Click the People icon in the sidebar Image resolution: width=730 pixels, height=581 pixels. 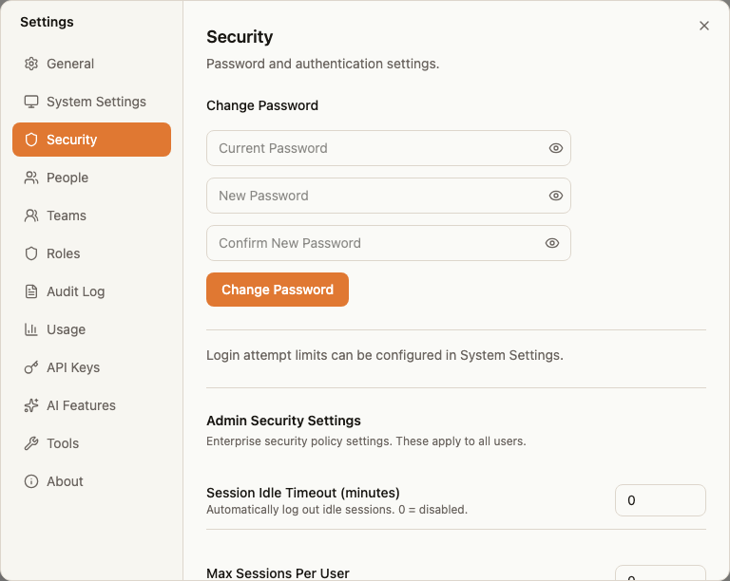[31, 178]
